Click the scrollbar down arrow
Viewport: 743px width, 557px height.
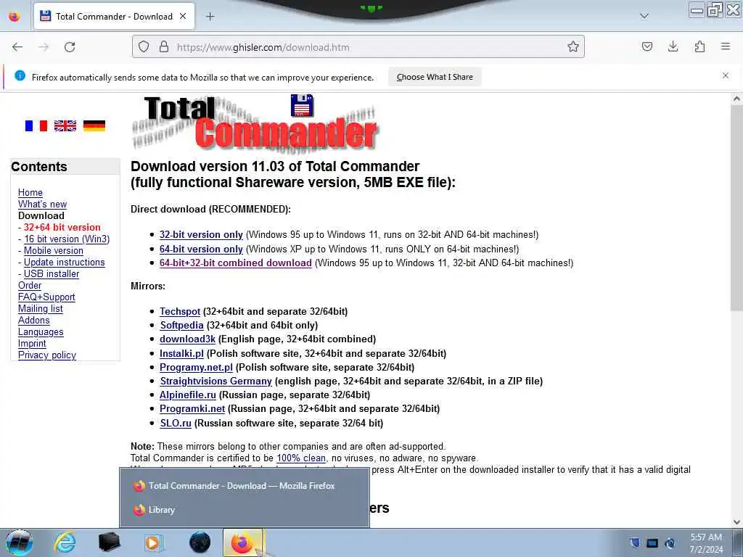click(736, 522)
